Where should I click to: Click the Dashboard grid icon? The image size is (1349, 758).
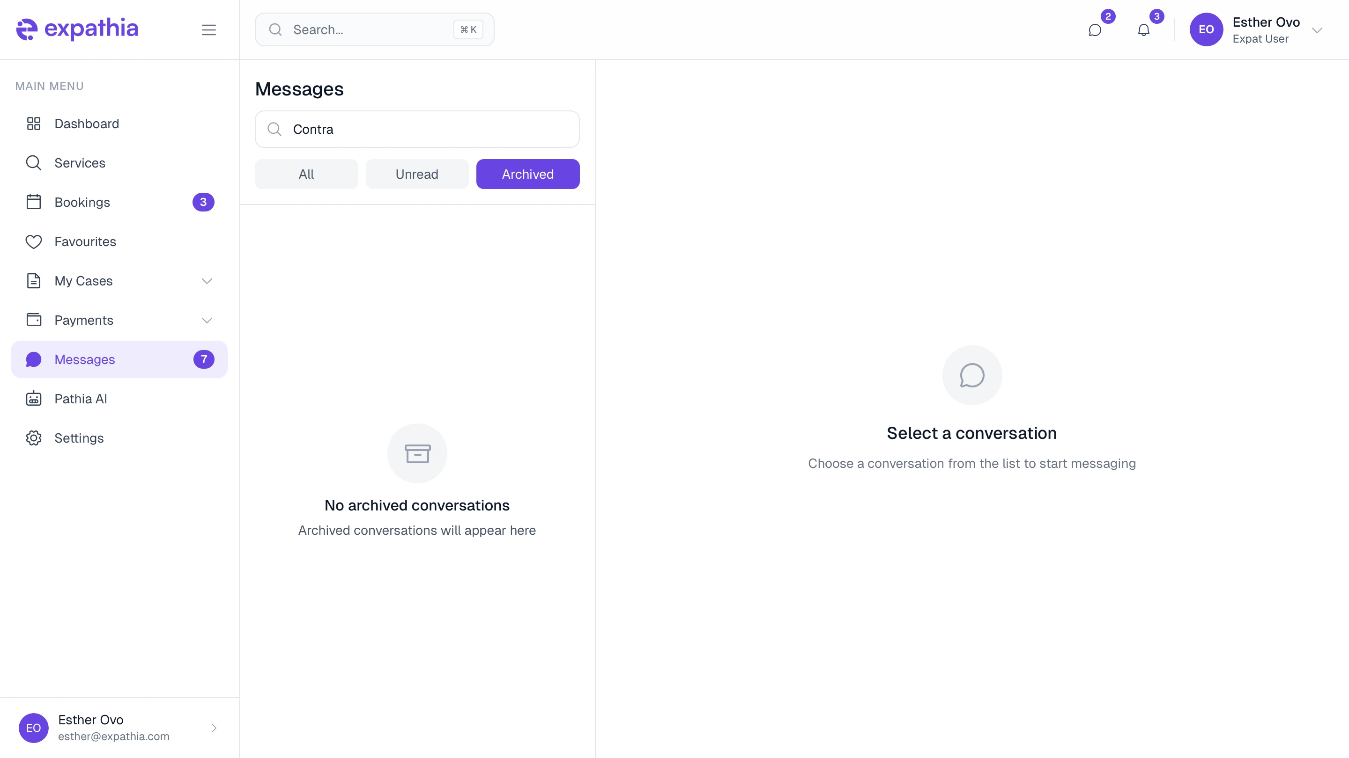coord(34,124)
